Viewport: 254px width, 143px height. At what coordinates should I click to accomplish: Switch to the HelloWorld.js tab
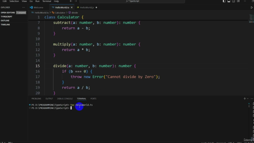tap(87, 8)
